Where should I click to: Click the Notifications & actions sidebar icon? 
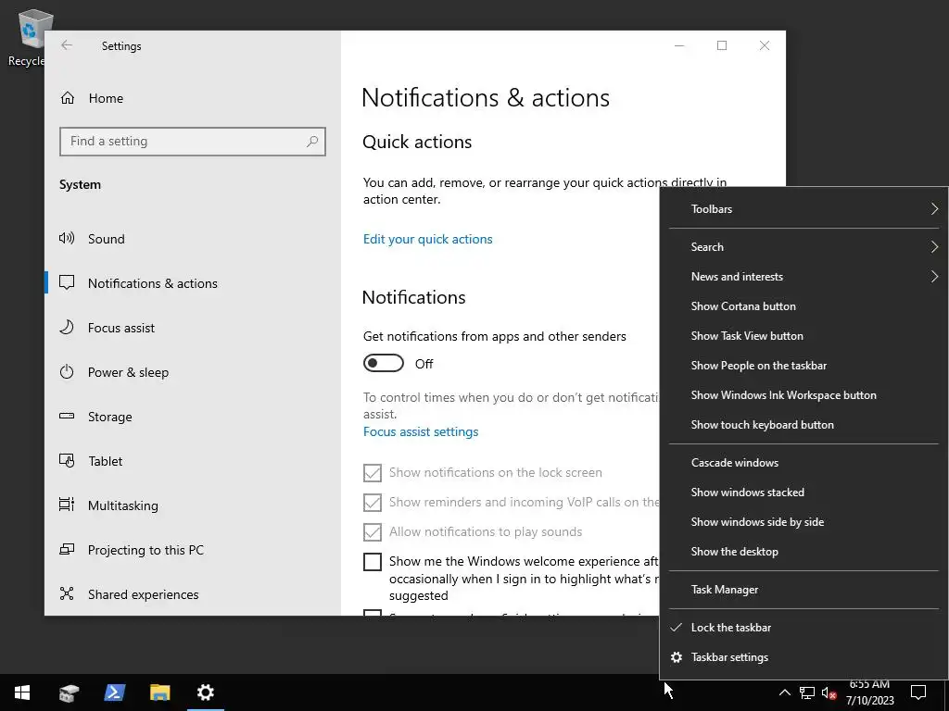[67, 283]
